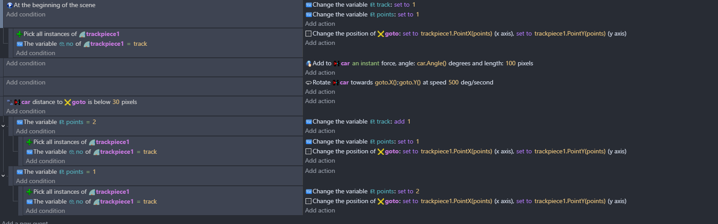Click position box icon below "points: set to 2"
Viewport: 718px width, 224px height.
coord(308,201)
